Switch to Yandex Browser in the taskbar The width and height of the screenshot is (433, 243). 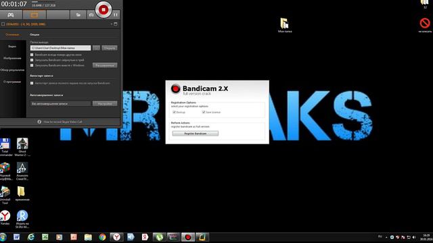(x=116, y=237)
